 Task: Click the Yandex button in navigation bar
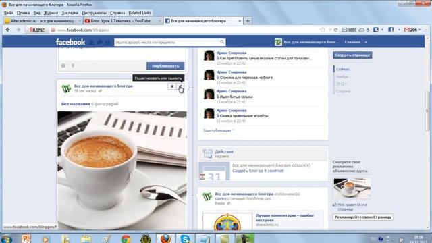coord(37,30)
